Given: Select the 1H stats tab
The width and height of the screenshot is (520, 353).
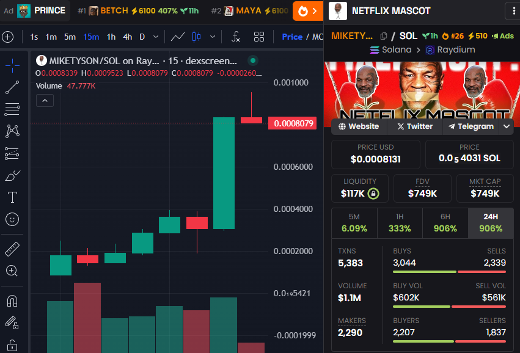Looking at the screenshot, I should coord(400,223).
